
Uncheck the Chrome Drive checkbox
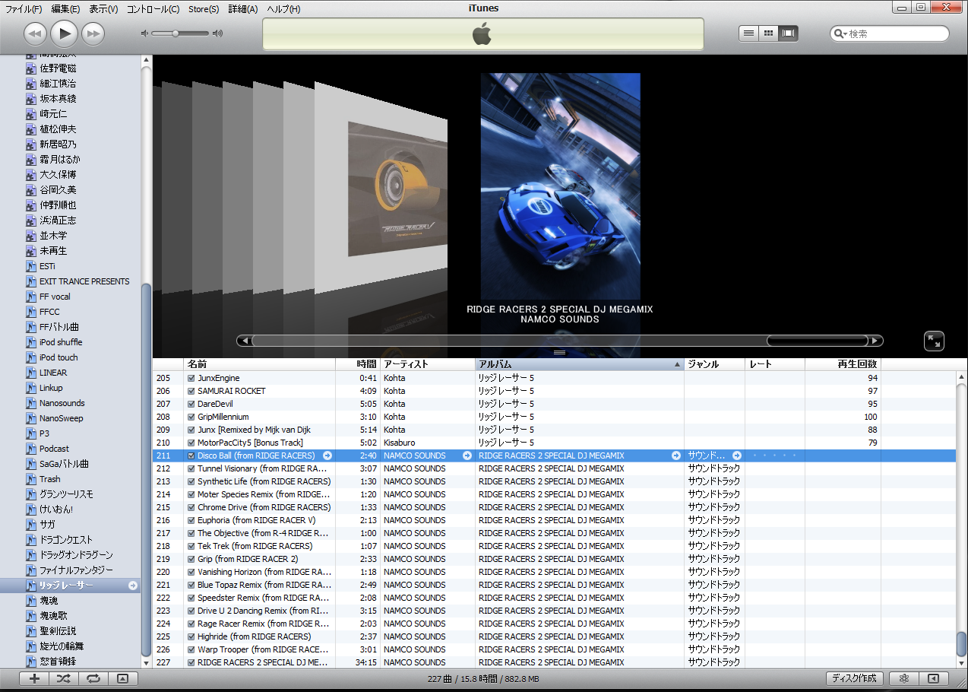point(191,507)
